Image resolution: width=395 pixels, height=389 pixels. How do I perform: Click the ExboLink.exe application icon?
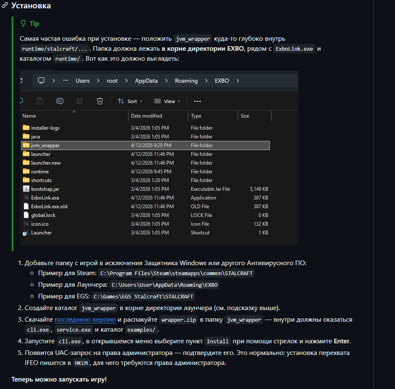(26, 197)
